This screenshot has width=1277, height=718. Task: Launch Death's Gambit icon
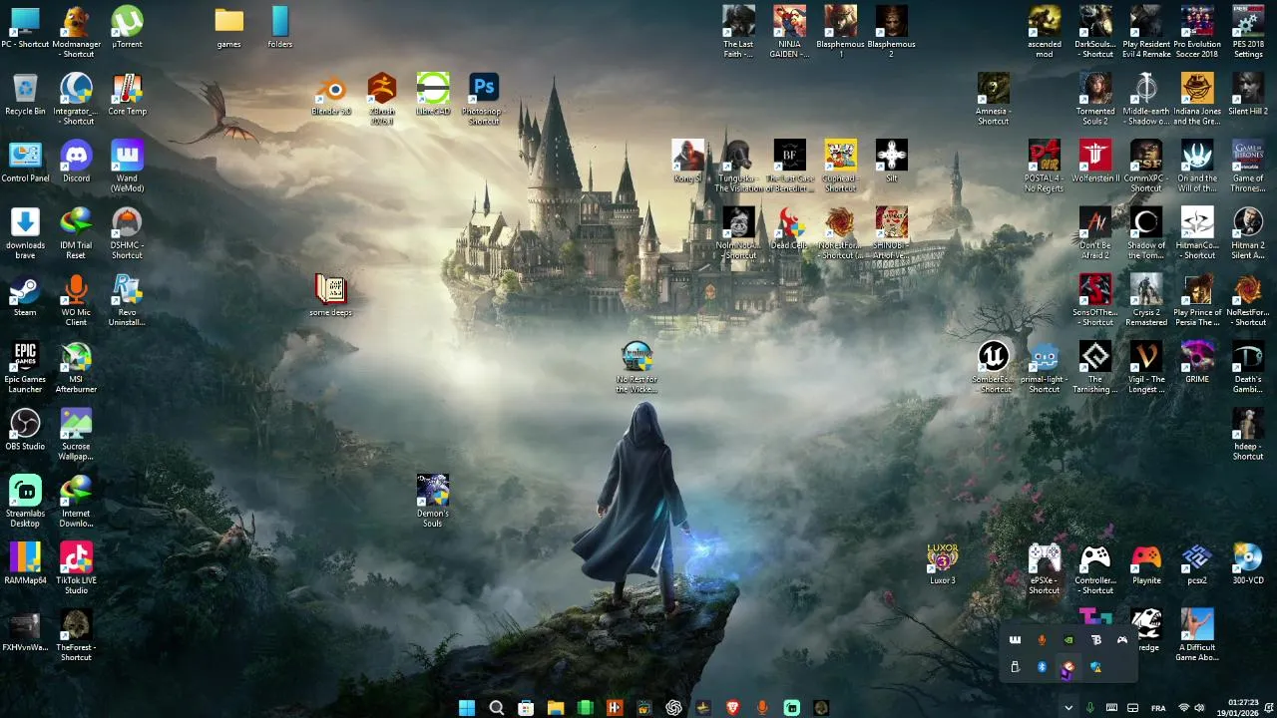click(1248, 367)
